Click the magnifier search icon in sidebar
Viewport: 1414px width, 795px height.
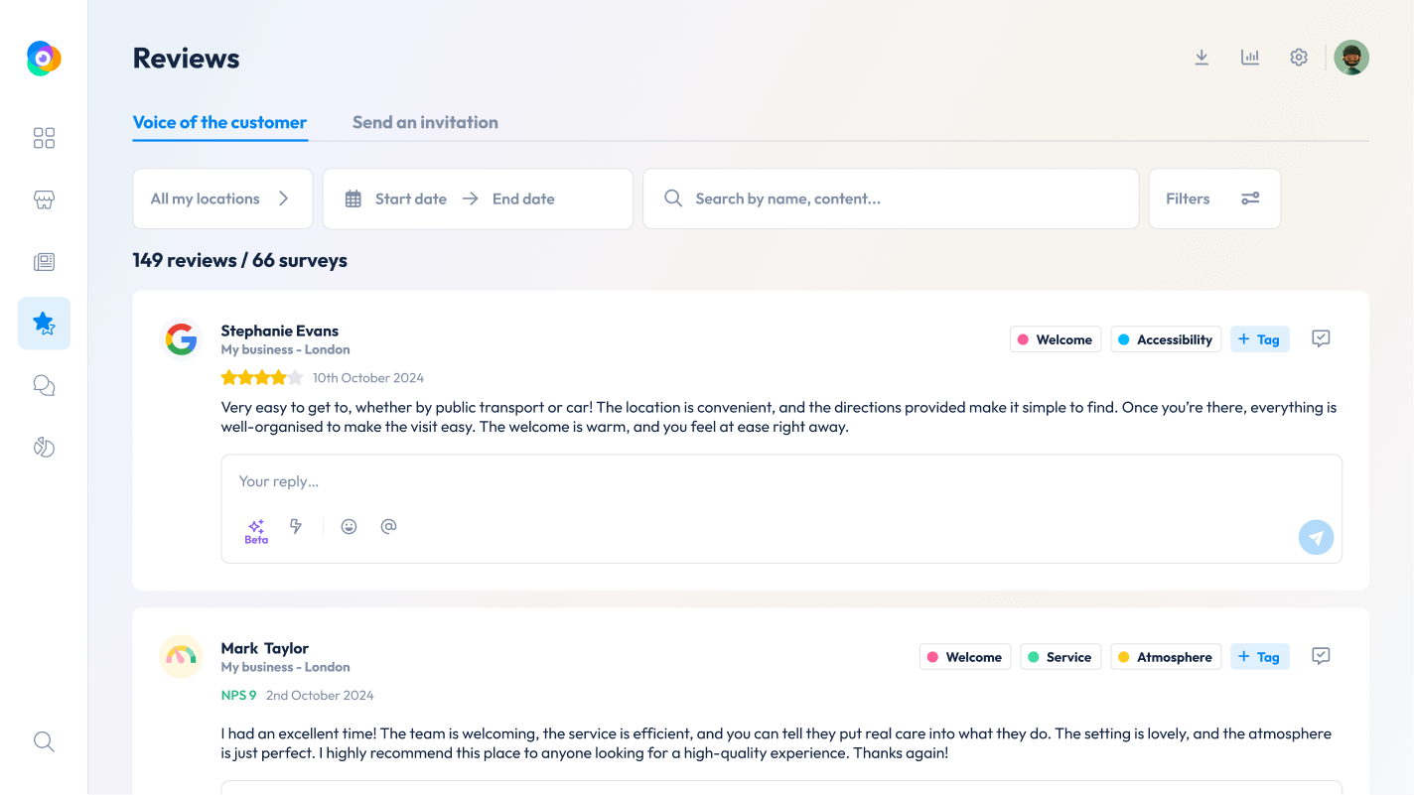44,741
